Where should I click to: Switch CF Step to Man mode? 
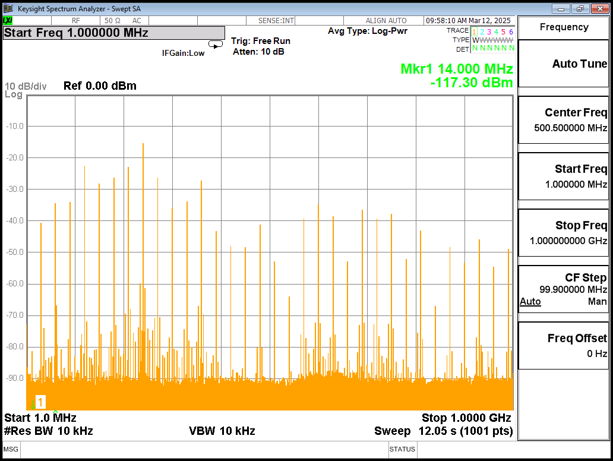click(597, 302)
